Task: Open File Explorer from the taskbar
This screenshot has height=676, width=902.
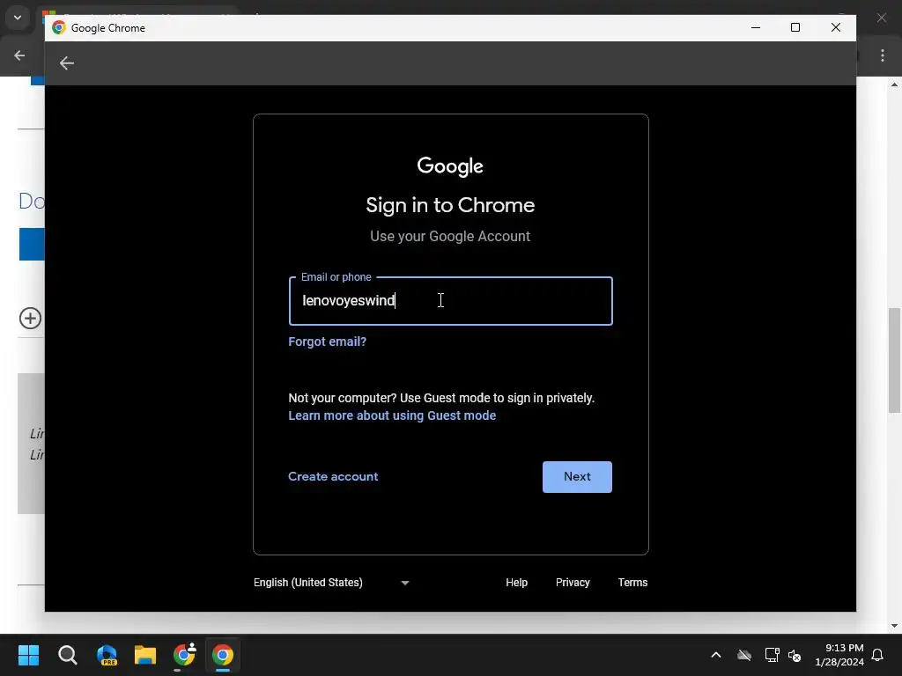Action: 145,655
